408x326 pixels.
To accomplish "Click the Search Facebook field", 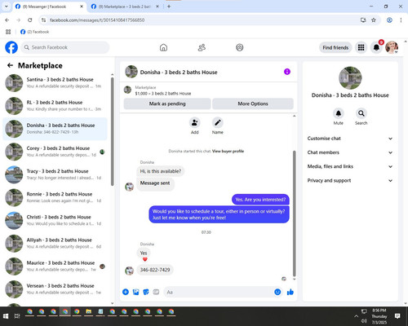I will pyautogui.click(x=65, y=47).
